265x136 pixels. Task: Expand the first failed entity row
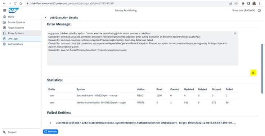pyautogui.click(x=50, y=123)
